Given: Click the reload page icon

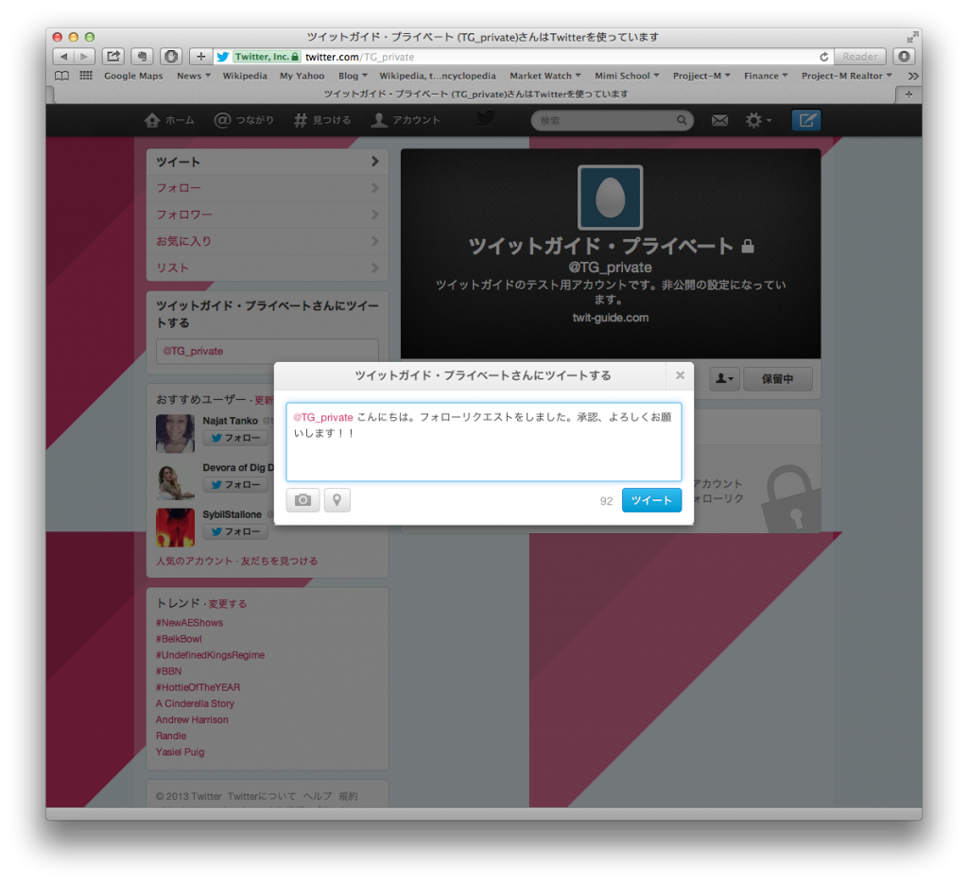Looking at the screenshot, I should tap(823, 57).
